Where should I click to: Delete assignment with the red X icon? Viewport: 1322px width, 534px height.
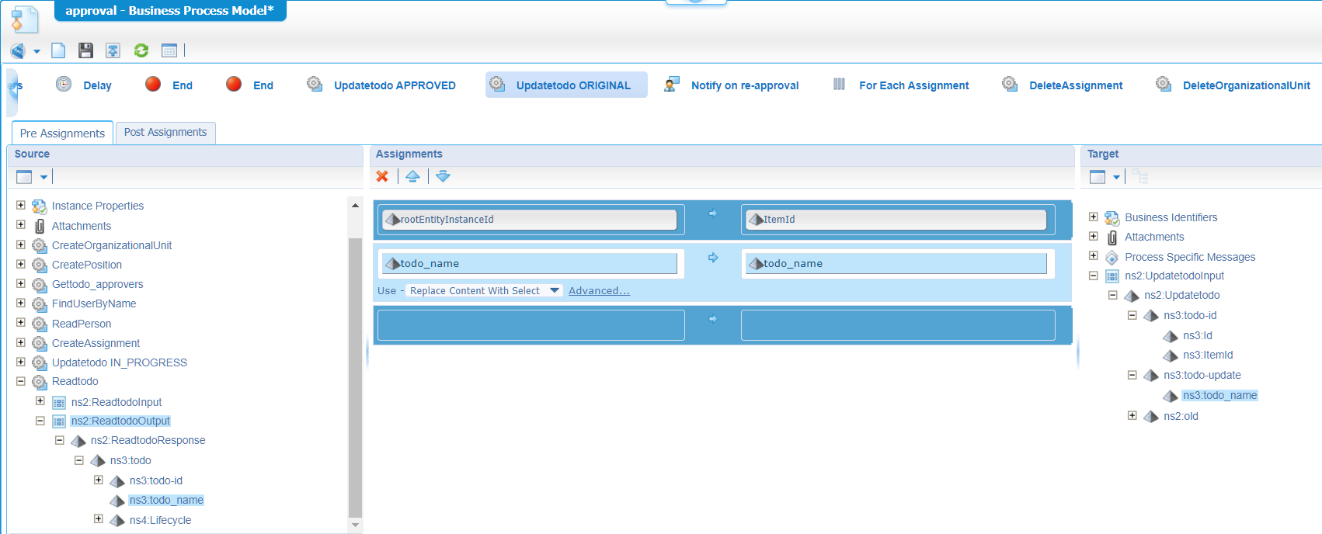382,176
